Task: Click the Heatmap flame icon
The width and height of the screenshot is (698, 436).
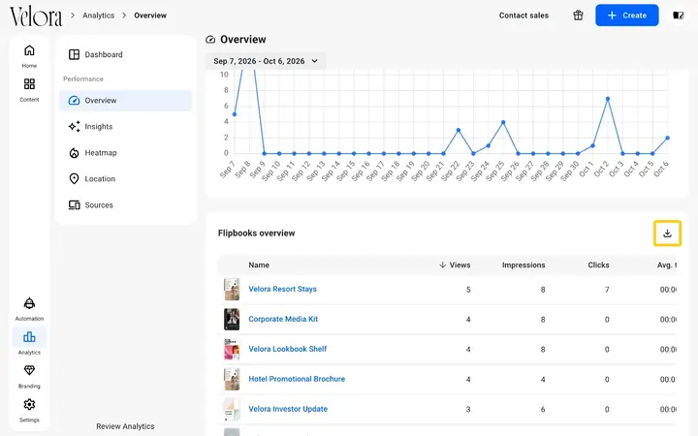Action: pos(74,153)
